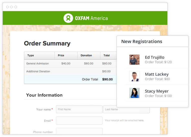Select the Stacy Meyer registration name
This screenshot has height=137, width=191.
[x=157, y=91]
